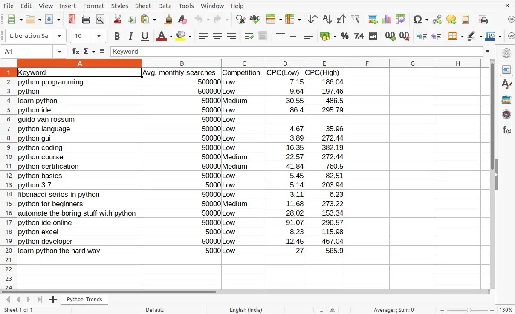Sort column ascending A to Z
Screen dimensions: 515x314
coord(327,20)
